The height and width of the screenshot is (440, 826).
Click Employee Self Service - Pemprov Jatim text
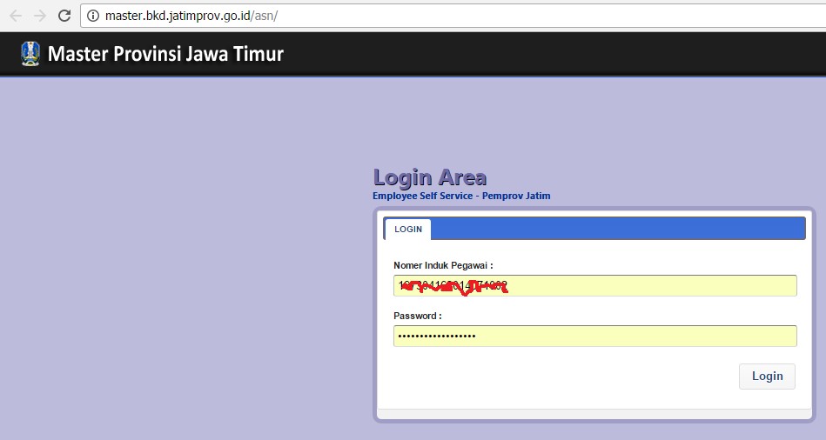461,196
